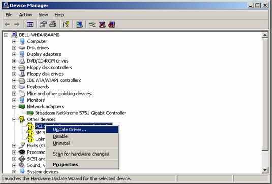
Task: Choose Update Driver... from context menu
Action: pyautogui.click(x=82, y=130)
